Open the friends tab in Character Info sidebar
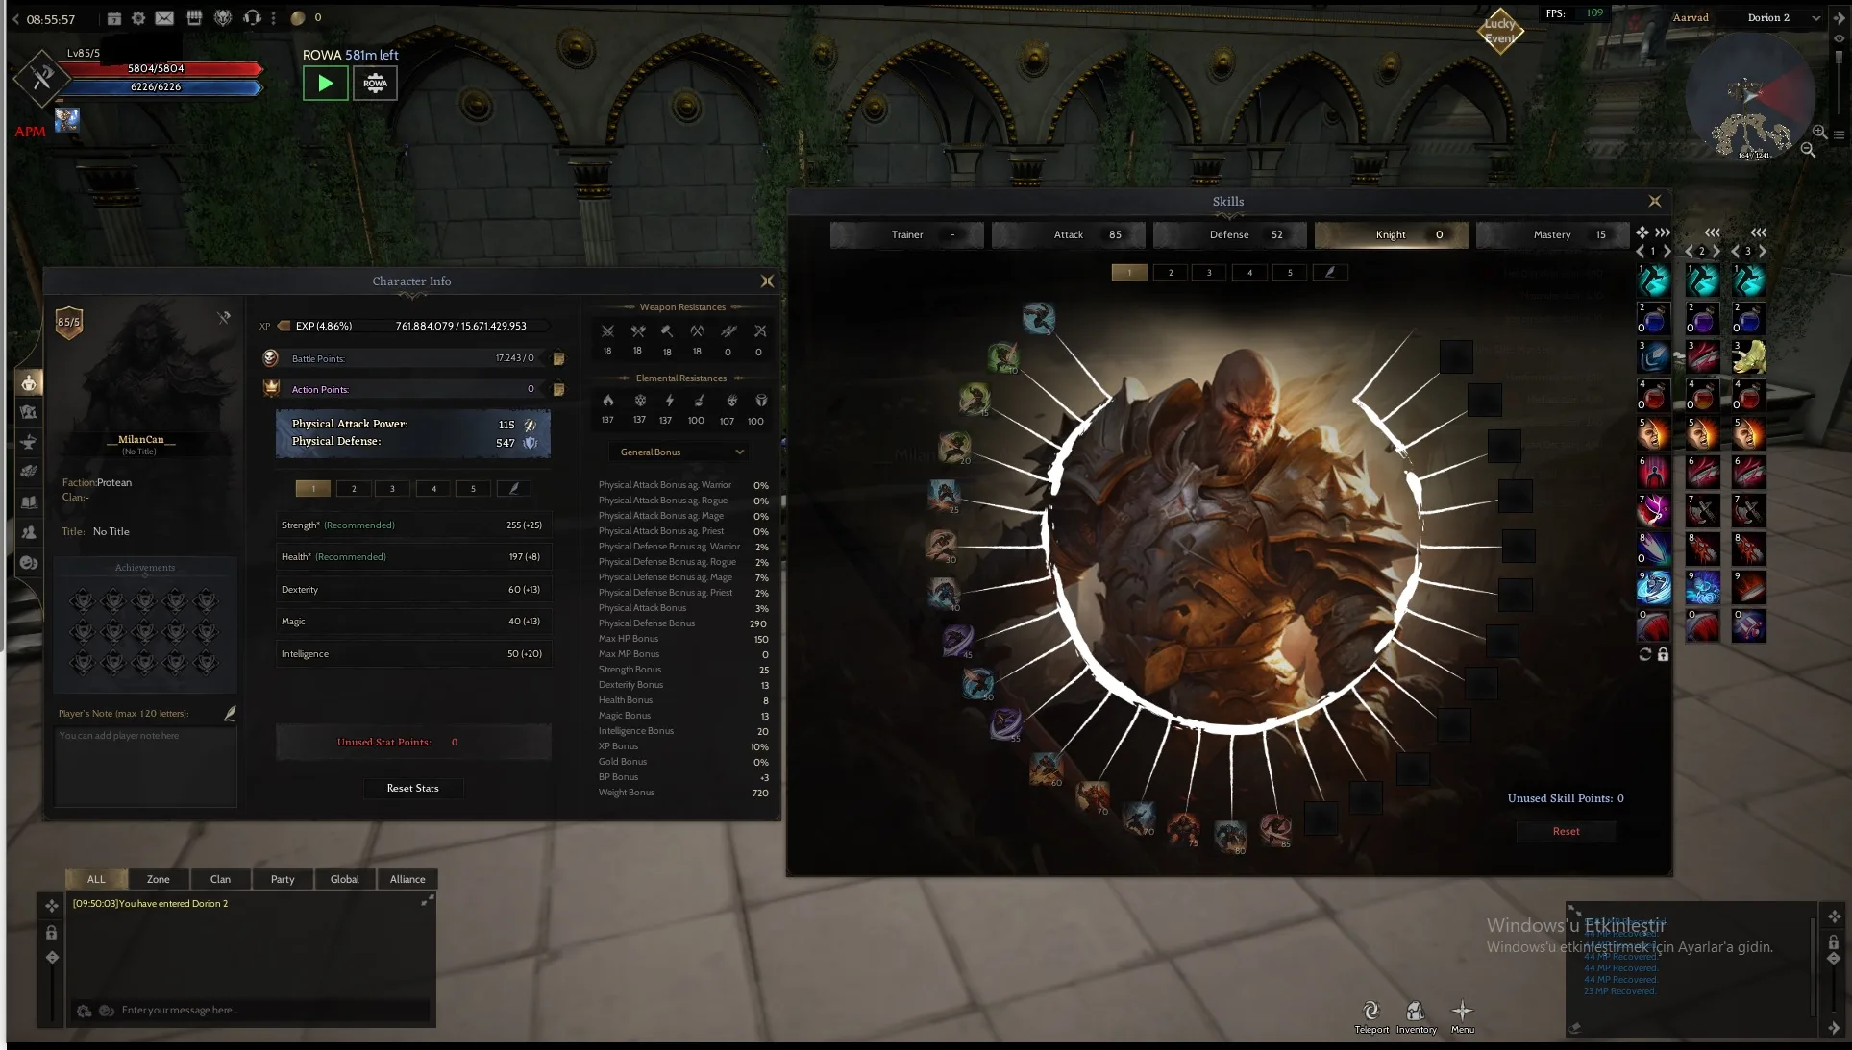 pos(29,531)
